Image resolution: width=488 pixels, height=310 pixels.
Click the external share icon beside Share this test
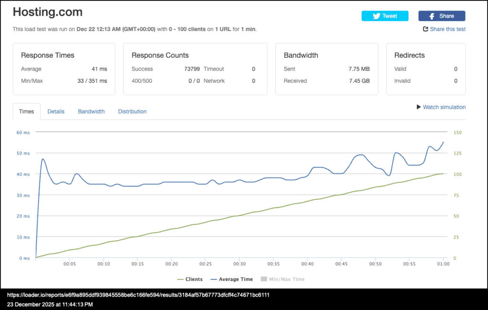click(x=426, y=29)
